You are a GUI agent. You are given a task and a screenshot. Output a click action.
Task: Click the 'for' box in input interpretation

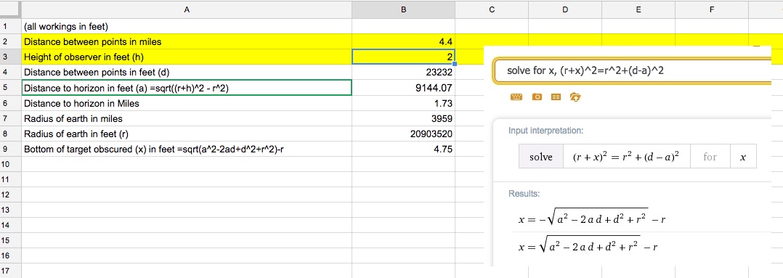(710, 157)
